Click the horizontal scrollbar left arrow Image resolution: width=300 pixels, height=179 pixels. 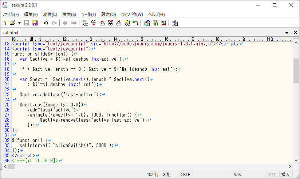tap(5, 166)
